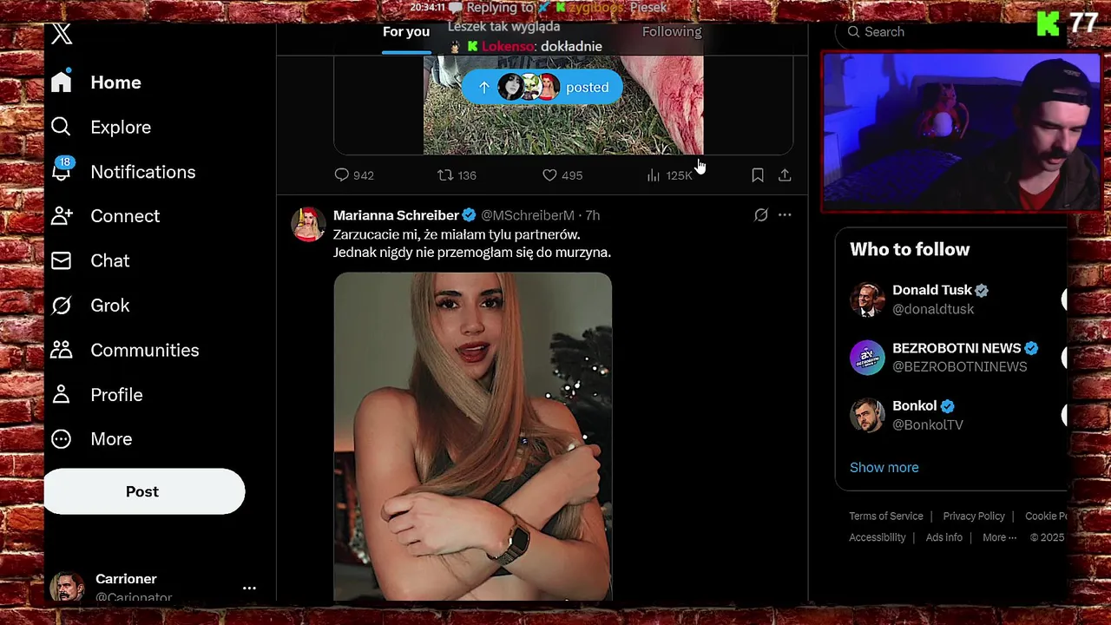Open Terms of Service link
This screenshot has height=625, width=1111.
(886, 516)
